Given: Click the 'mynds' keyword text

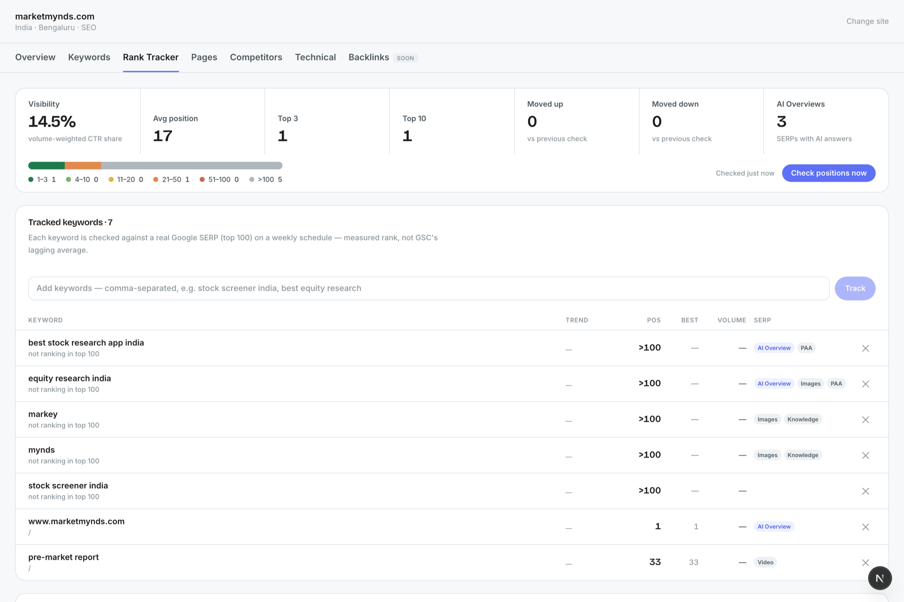Looking at the screenshot, I should 41,450.
